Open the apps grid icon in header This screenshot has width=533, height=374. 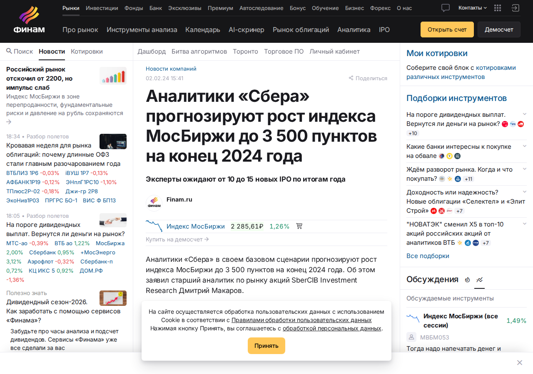498,8
